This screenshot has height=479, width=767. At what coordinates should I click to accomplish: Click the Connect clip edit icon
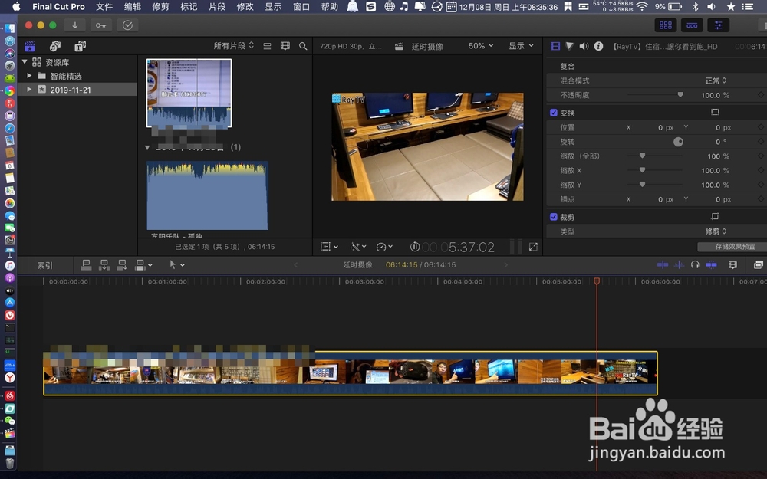pyautogui.click(x=87, y=264)
